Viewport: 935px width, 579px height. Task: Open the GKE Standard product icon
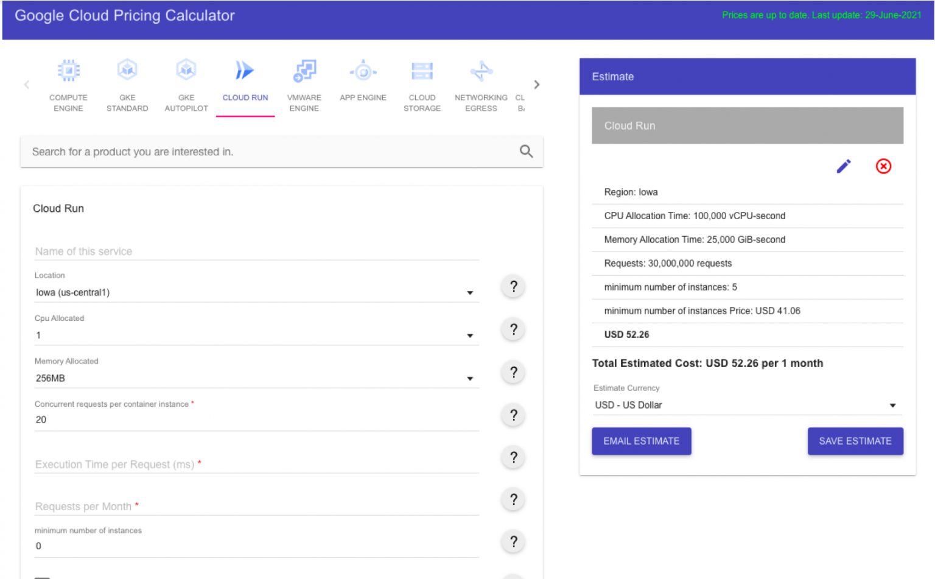(x=127, y=71)
